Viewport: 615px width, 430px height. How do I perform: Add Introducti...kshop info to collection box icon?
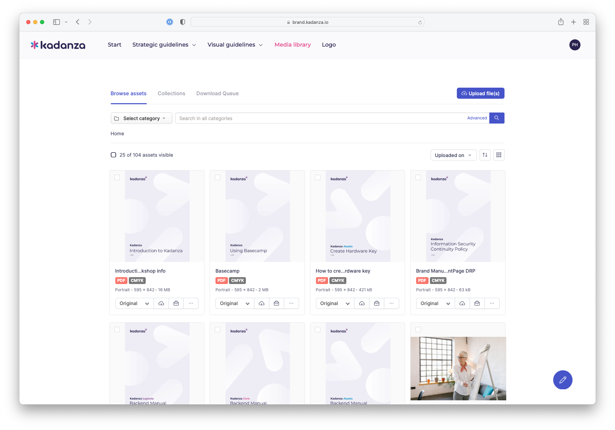[x=176, y=303]
